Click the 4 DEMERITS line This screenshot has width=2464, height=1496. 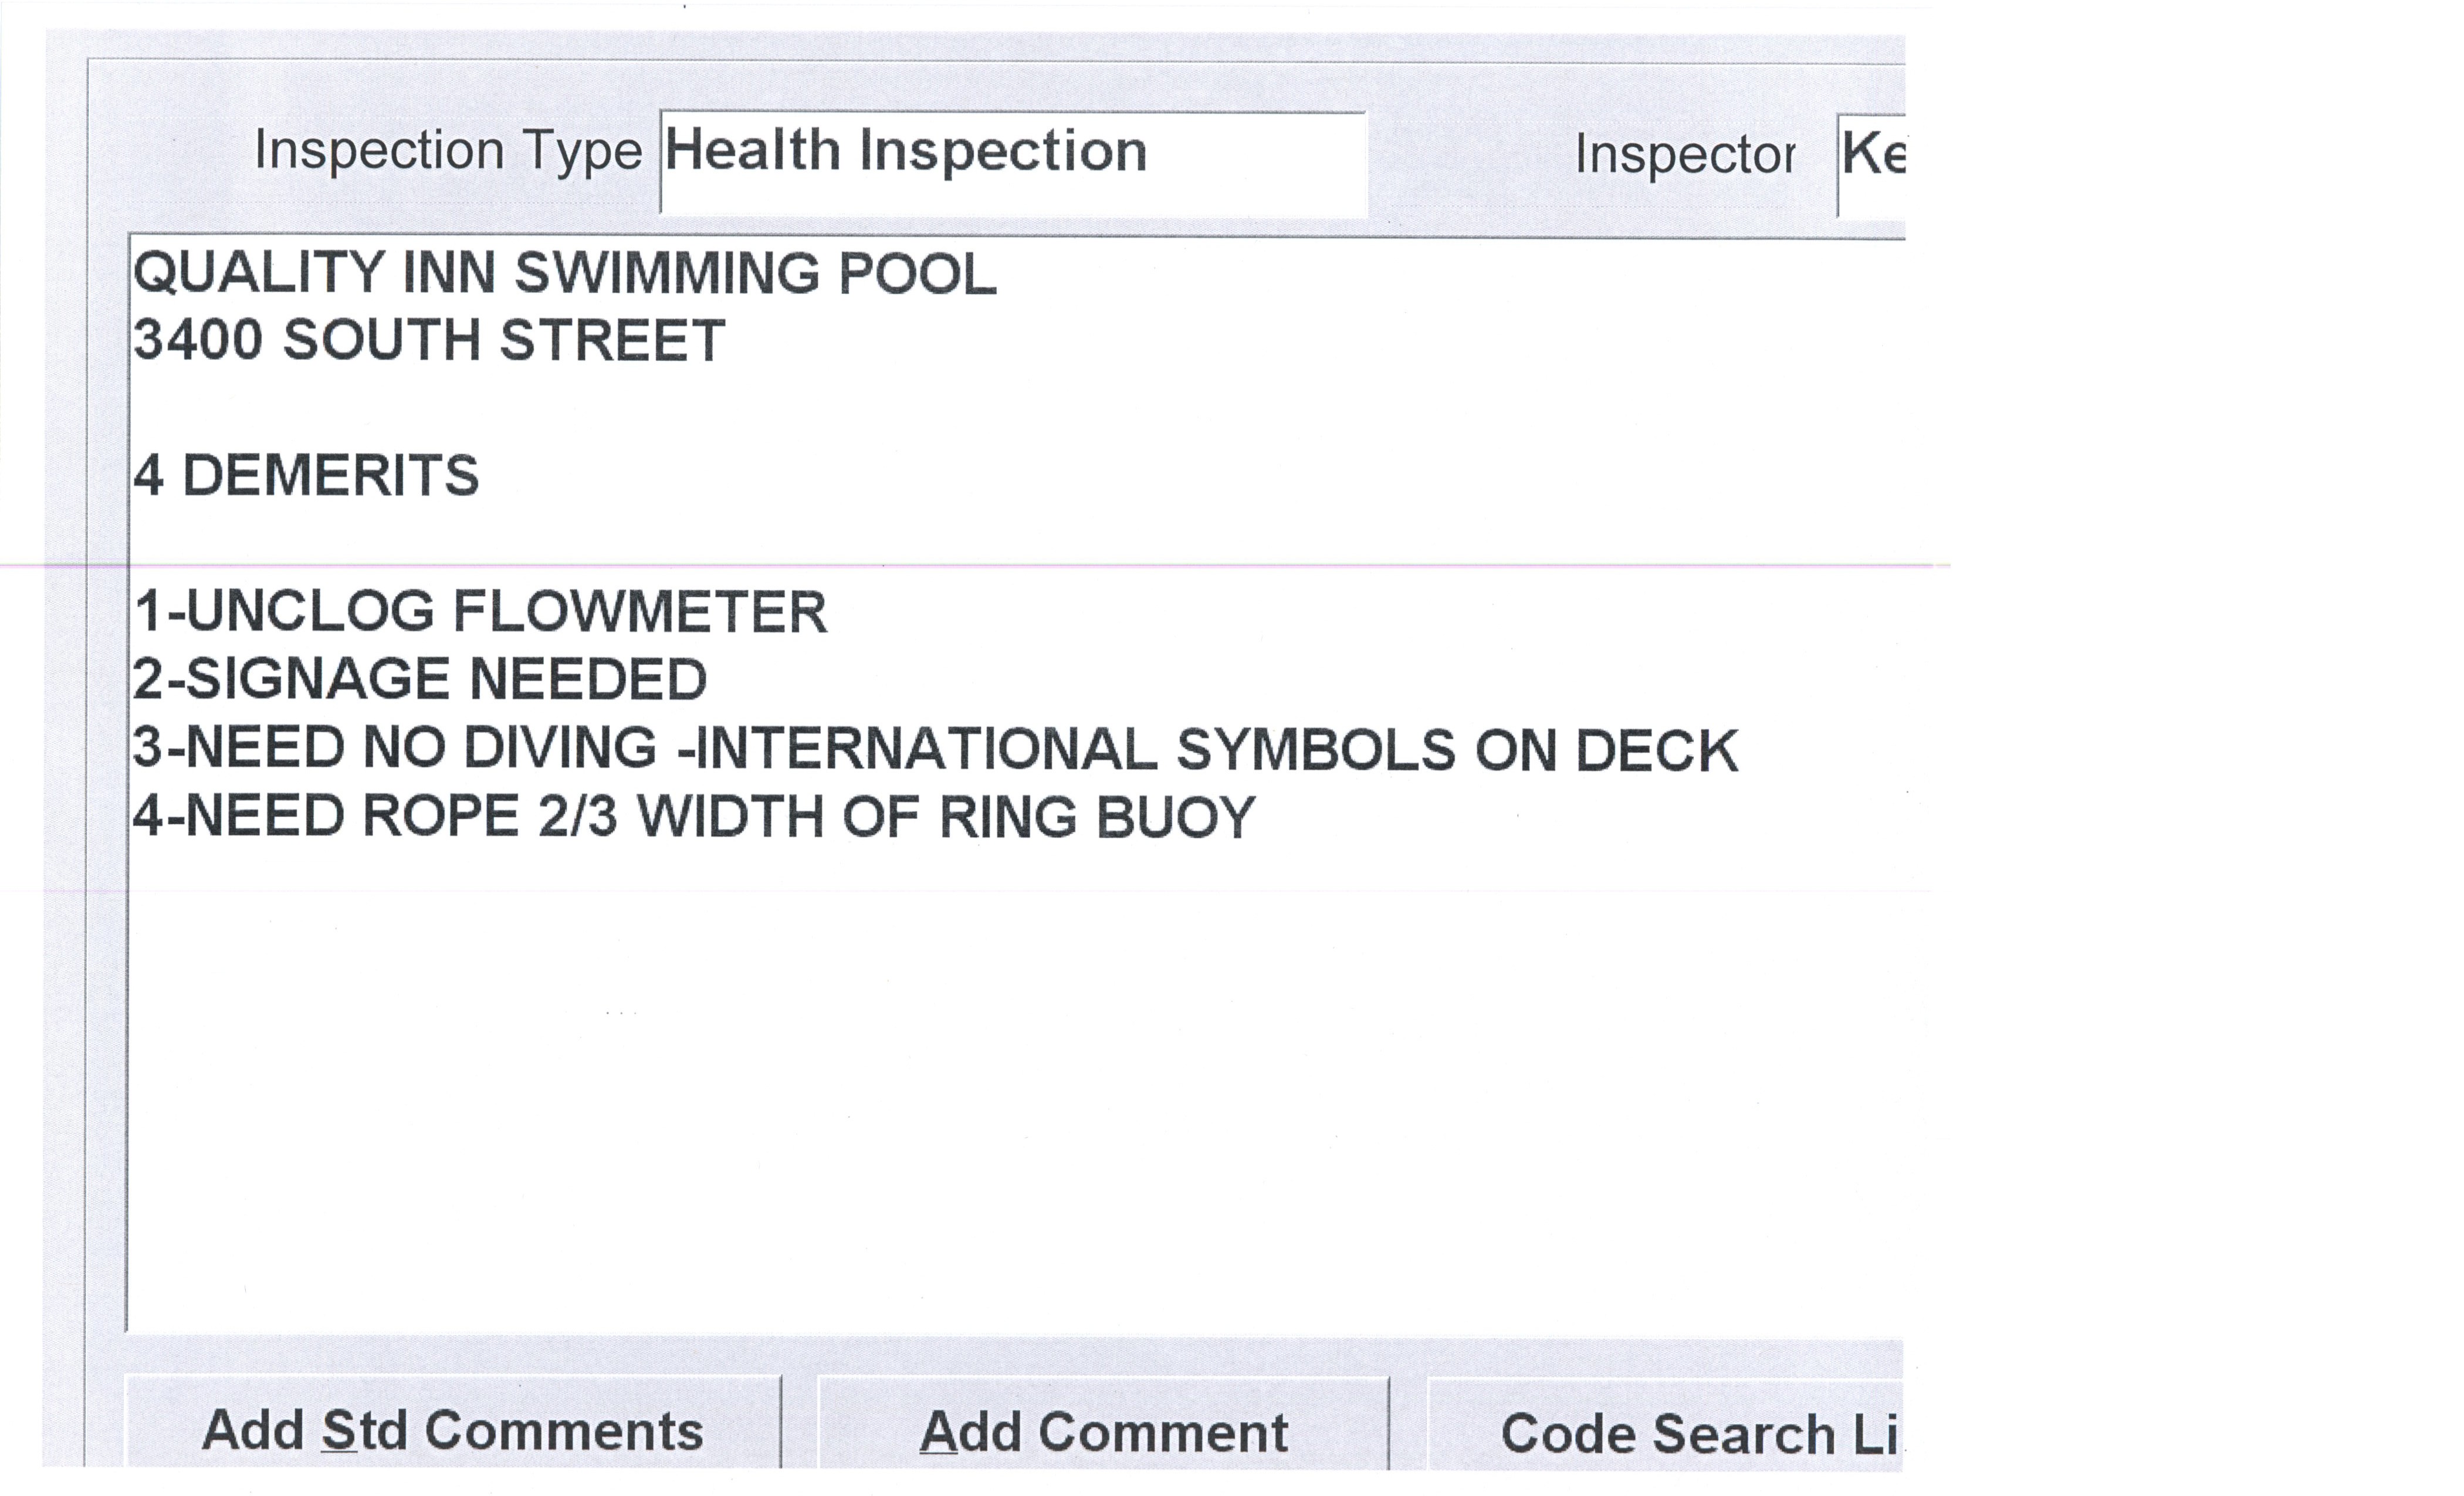pyautogui.click(x=306, y=475)
